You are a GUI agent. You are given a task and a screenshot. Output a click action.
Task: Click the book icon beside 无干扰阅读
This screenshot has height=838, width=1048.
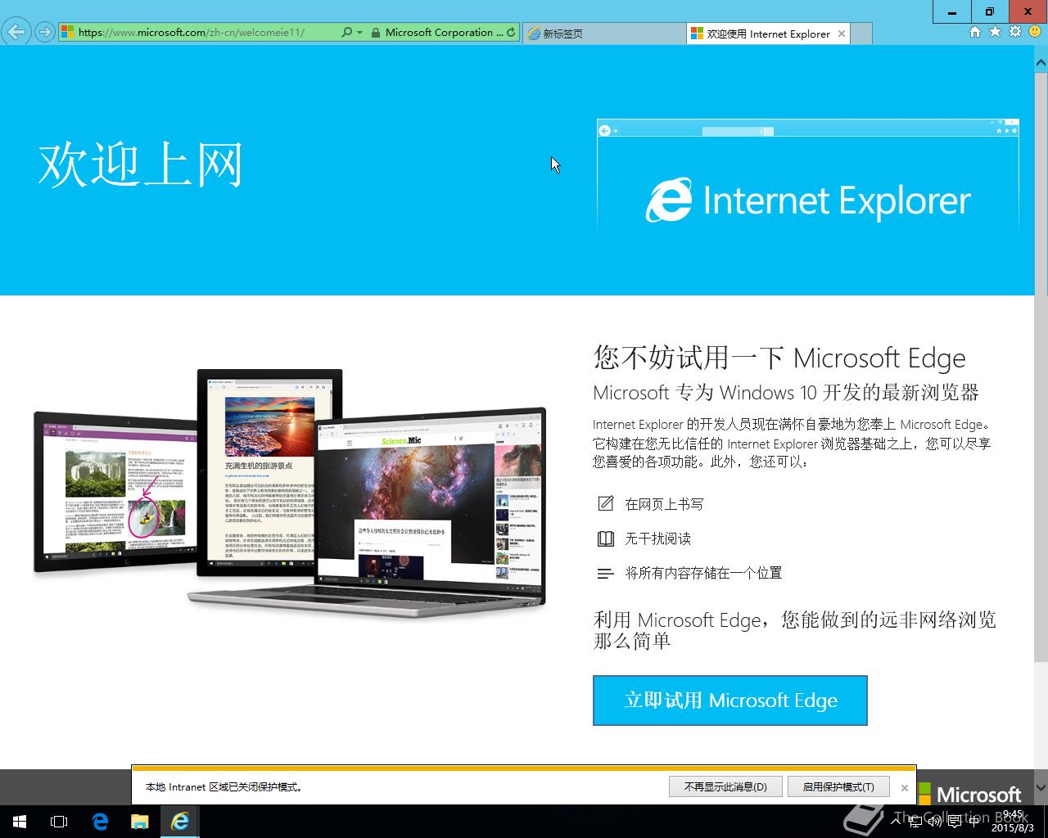(x=605, y=538)
